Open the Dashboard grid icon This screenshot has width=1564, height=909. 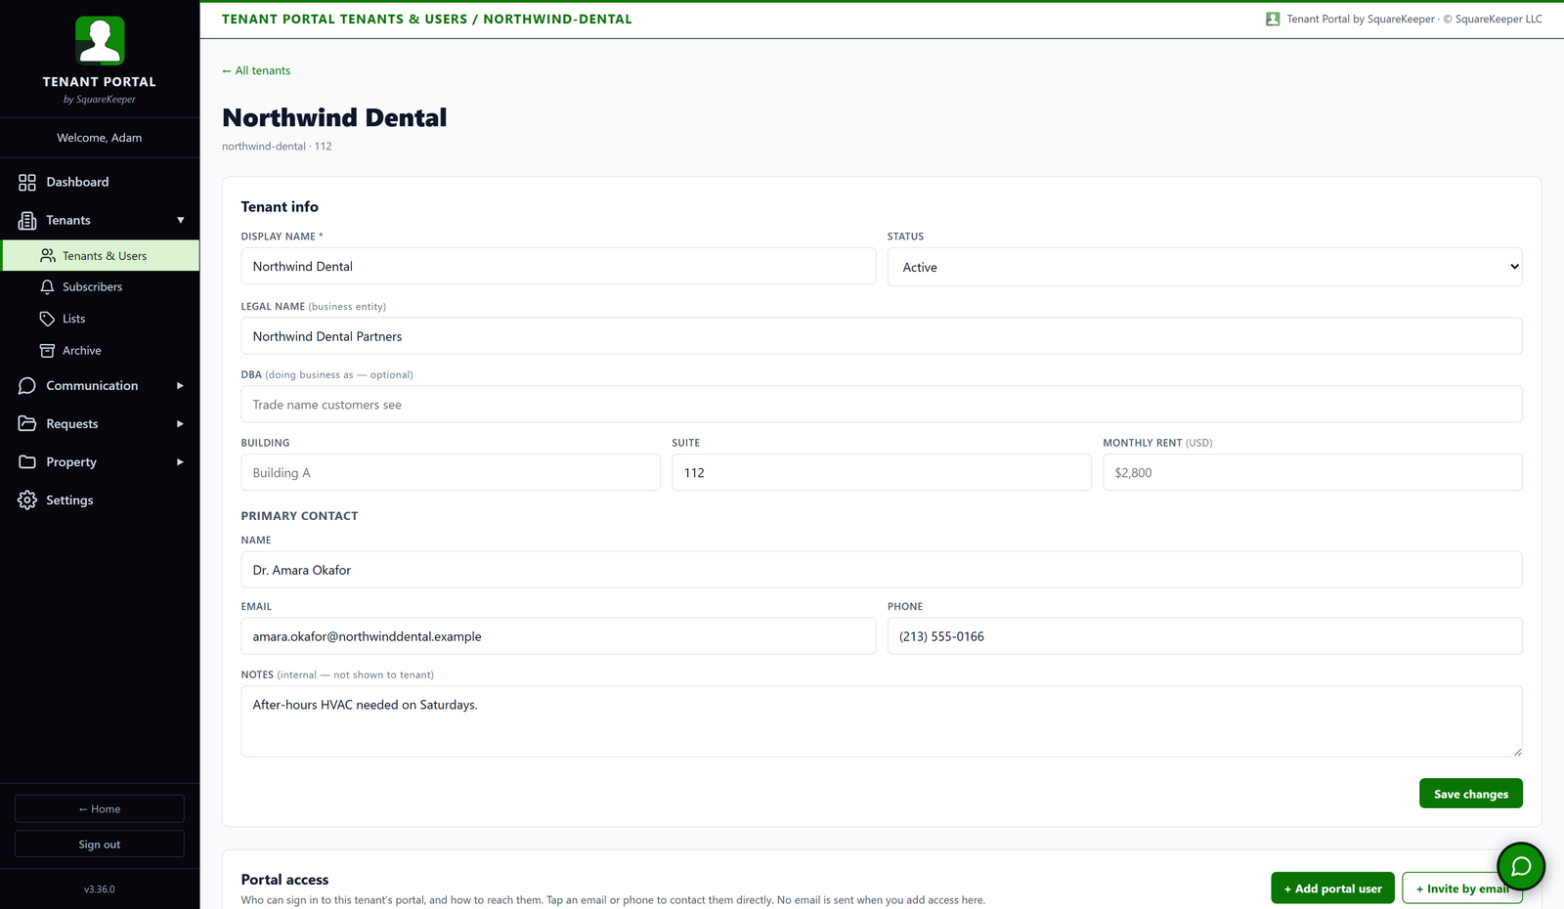27,183
